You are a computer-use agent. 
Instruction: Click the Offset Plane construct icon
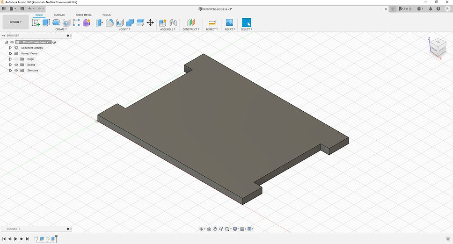click(x=190, y=22)
